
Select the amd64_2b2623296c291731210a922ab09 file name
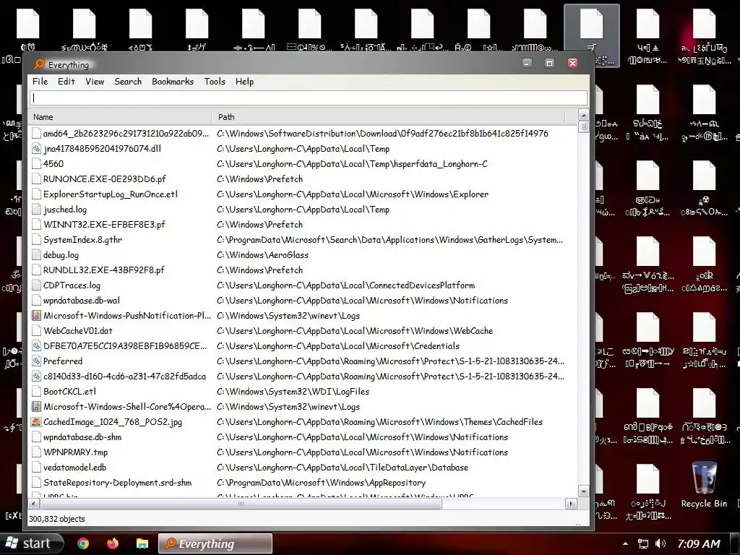coord(126,134)
